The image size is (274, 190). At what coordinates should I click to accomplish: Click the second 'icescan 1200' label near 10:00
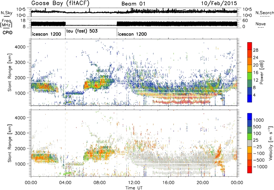[x=132, y=34]
